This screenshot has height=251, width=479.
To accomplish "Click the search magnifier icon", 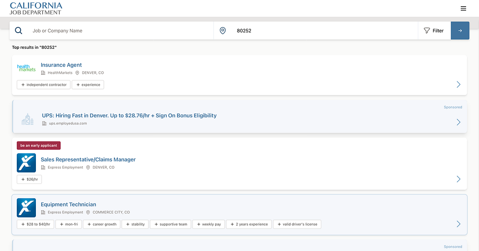I will [19, 31].
